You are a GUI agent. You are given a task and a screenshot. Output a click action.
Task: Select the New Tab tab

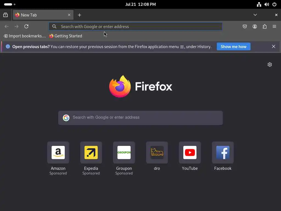coord(43,15)
